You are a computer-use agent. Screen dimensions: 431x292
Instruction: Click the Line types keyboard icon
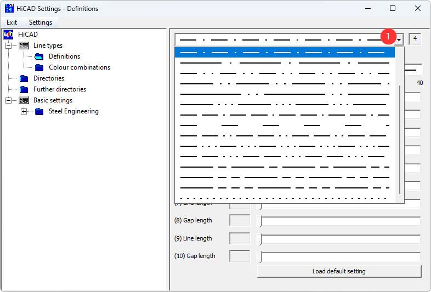(24, 45)
